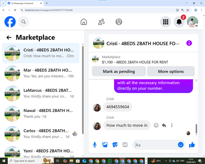The width and height of the screenshot is (205, 164).
Task: Choose a sticker icon
Action: (x=115, y=145)
